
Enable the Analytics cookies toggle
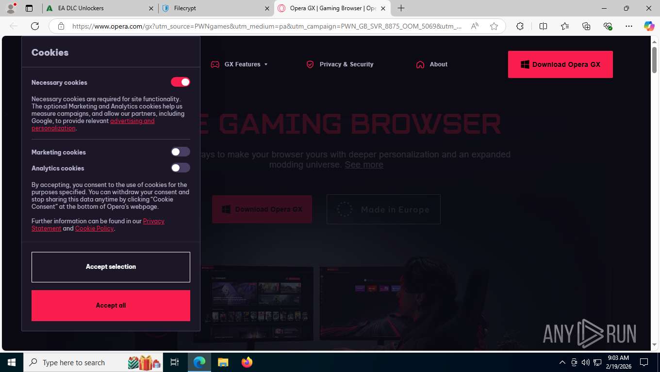(x=181, y=168)
